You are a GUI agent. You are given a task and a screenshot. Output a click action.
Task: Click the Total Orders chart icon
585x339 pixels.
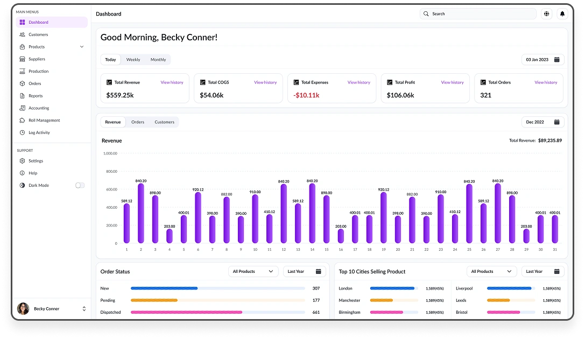pyautogui.click(x=483, y=82)
